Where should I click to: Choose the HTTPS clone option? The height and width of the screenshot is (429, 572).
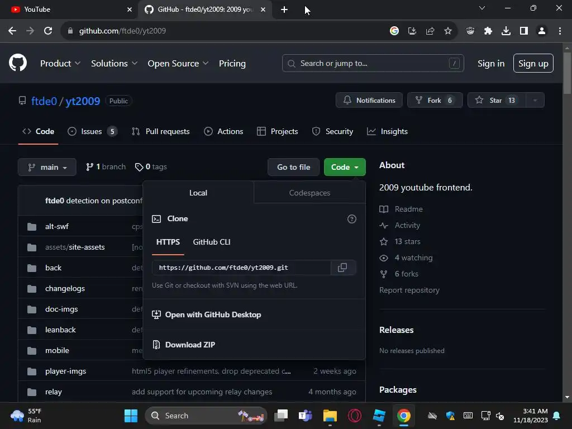point(168,242)
